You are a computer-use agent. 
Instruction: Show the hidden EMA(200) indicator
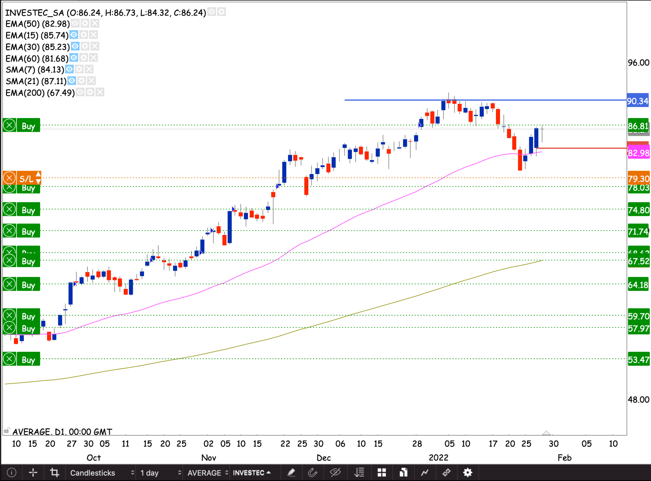click(x=80, y=92)
